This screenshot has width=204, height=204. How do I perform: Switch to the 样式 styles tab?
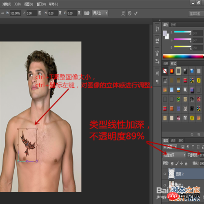(173, 64)
